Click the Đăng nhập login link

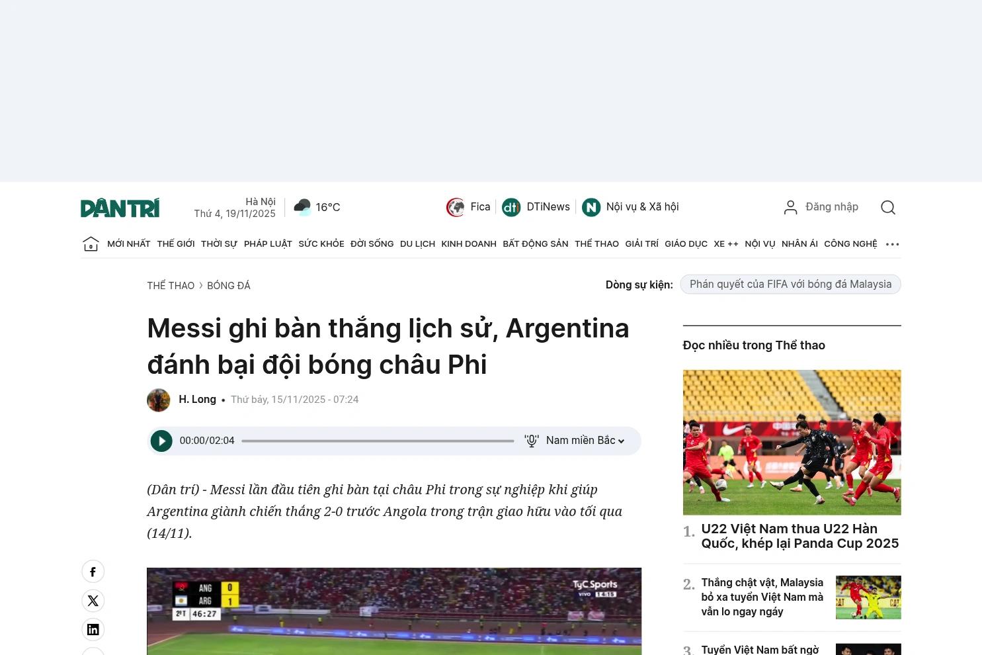832,207
